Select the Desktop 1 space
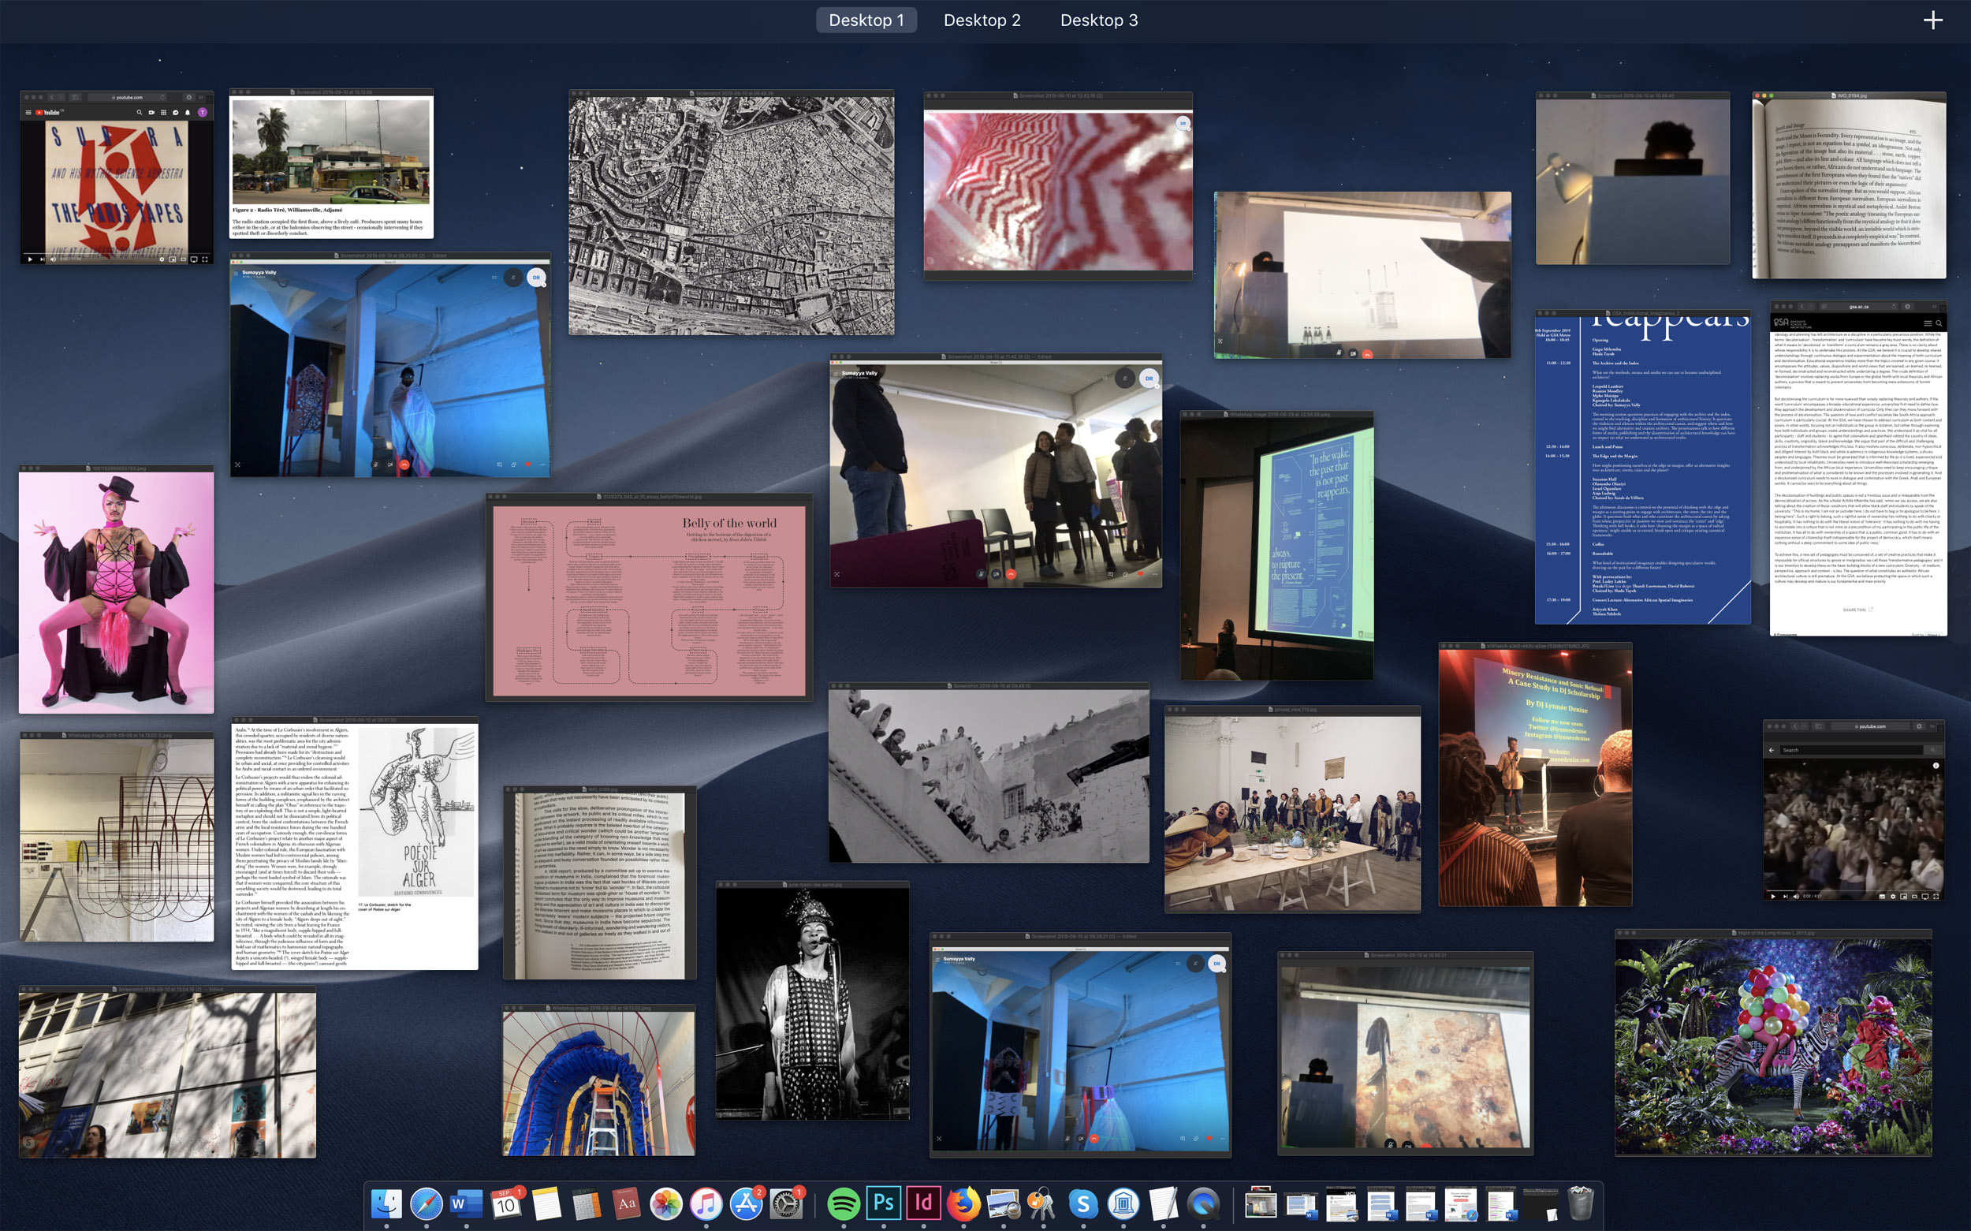This screenshot has width=1971, height=1231. coord(866,21)
